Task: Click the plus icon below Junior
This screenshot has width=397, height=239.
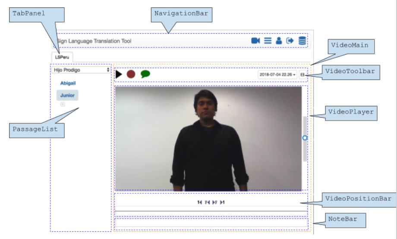Action: point(63,104)
